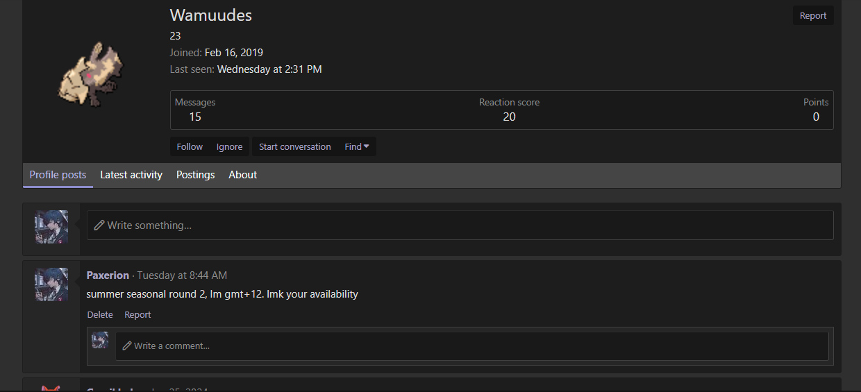
Task: Click the Start conversation button
Action: pyautogui.click(x=294, y=146)
